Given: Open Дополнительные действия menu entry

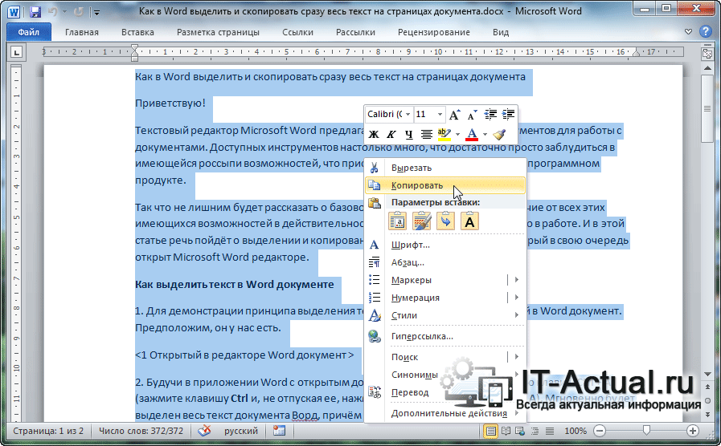Looking at the screenshot, I should [445, 413].
